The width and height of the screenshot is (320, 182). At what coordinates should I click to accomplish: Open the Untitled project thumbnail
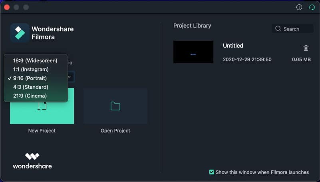(193, 52)
